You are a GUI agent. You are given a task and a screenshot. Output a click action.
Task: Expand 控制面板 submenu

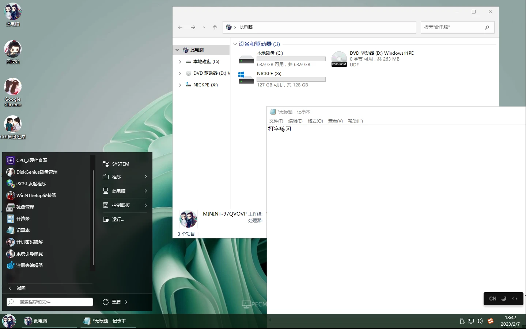click(x=145, y=205)
